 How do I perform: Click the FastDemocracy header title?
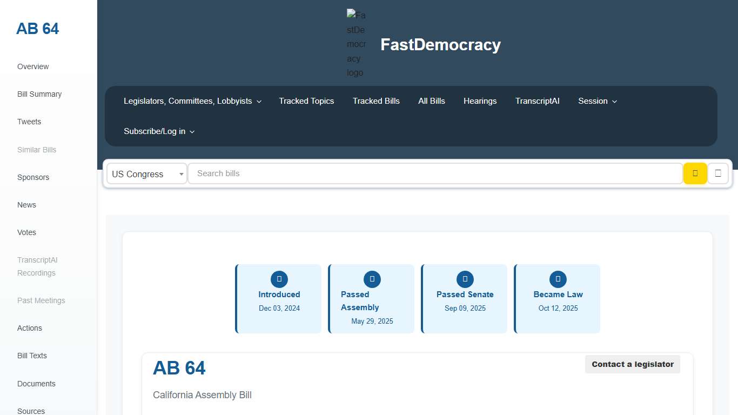tap(440, 45)
